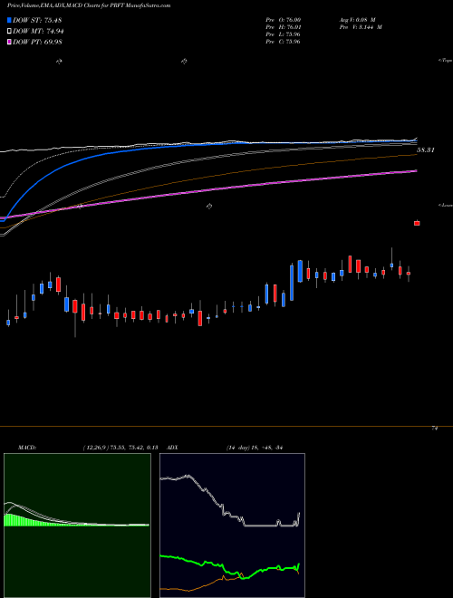Screen dimensions: 453x598
Task: Click the ADX indicator chart panel
Action: coord(232,526)
